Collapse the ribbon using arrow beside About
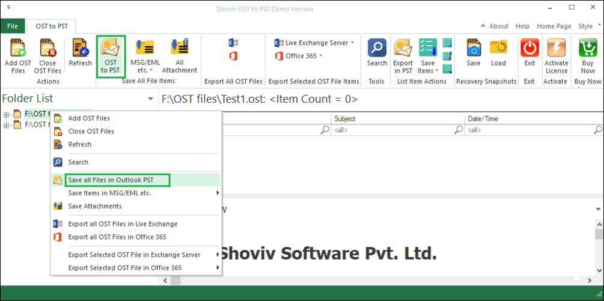 [483, 26]
